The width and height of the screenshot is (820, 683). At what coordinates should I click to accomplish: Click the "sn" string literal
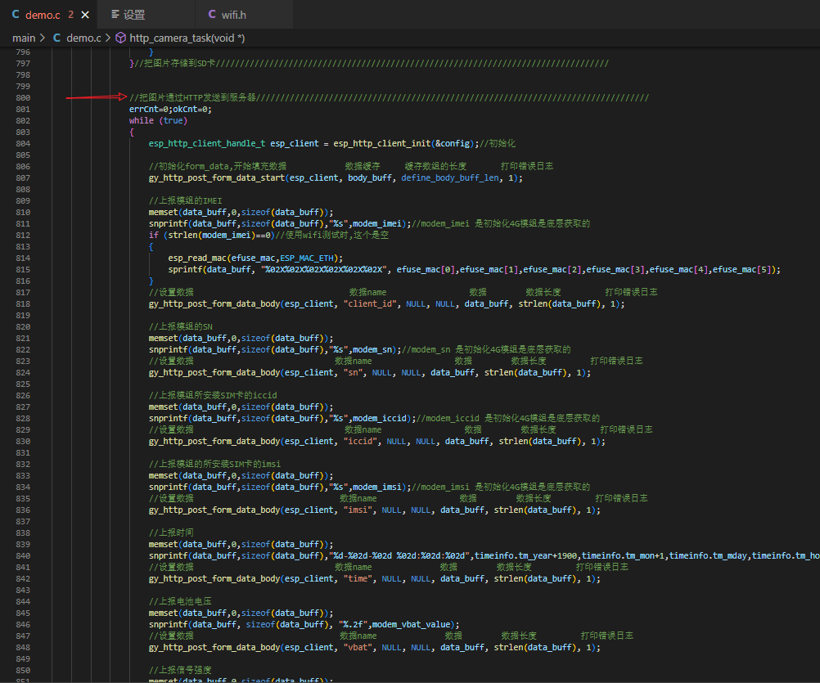coord(353,373)
